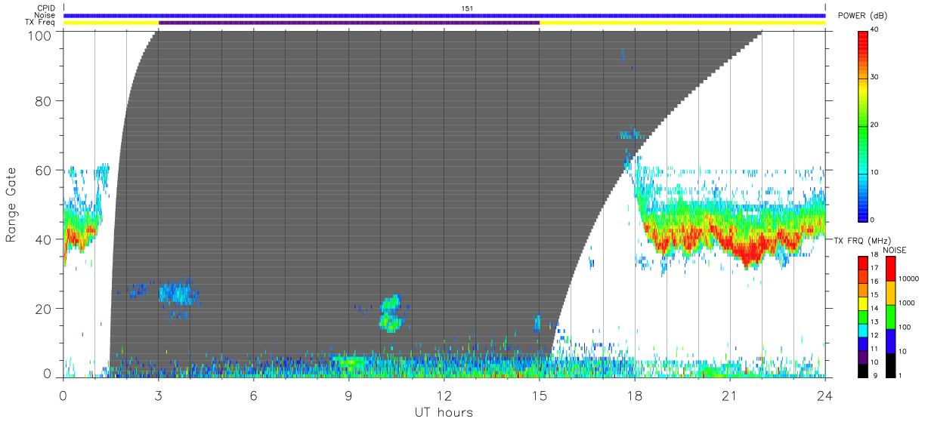Click the blue Noise strip above the plot

[x=444, y=15]
